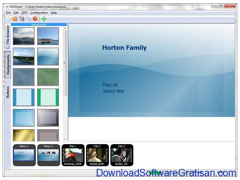The image size is (240, 180).
Task: Select Title 1 christmas_2008 clip
Action: coord(73,155)
